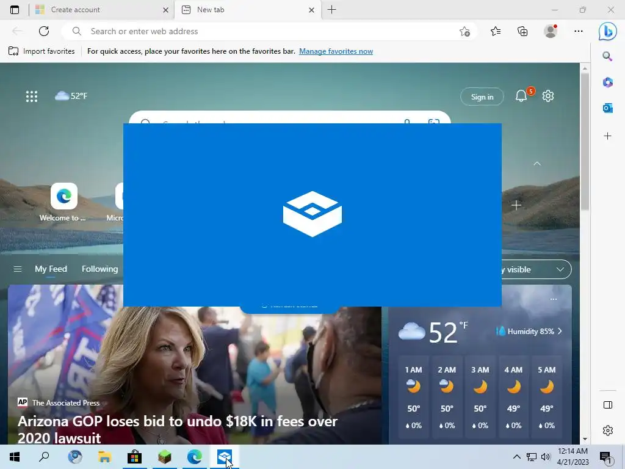This screenshot has height=469, width=625.
Task: Add a new quick link site
Action: tap(516, 205)
